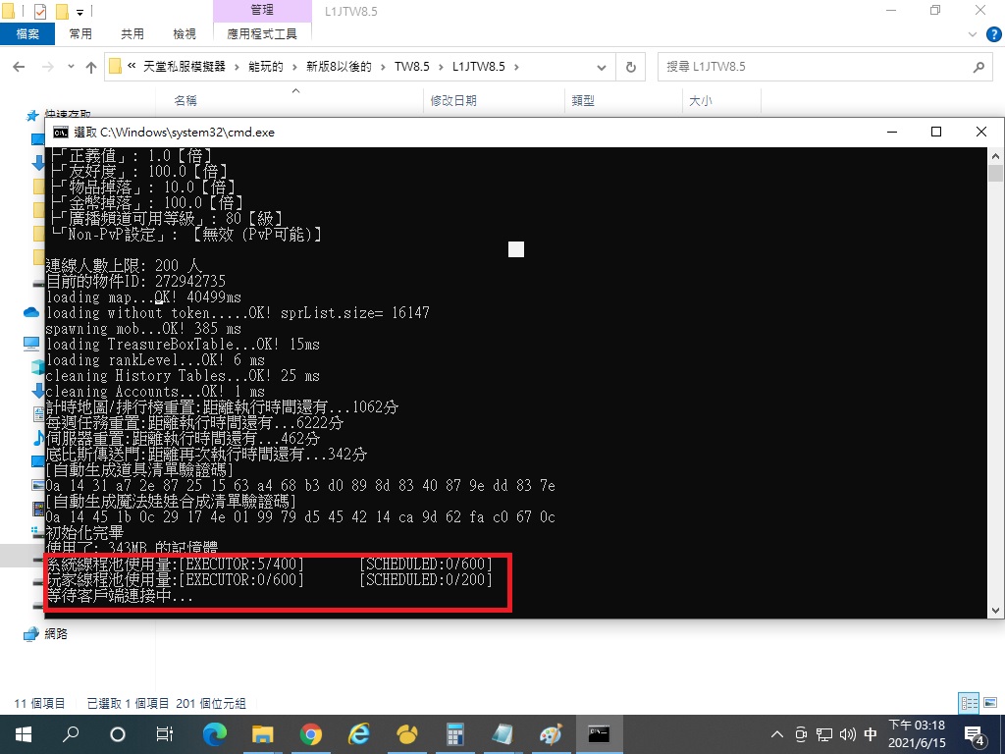1005x754 pixels.
Task: Click 'loading map...OK! 40499ms' line
Action: (x=144, y=296)
